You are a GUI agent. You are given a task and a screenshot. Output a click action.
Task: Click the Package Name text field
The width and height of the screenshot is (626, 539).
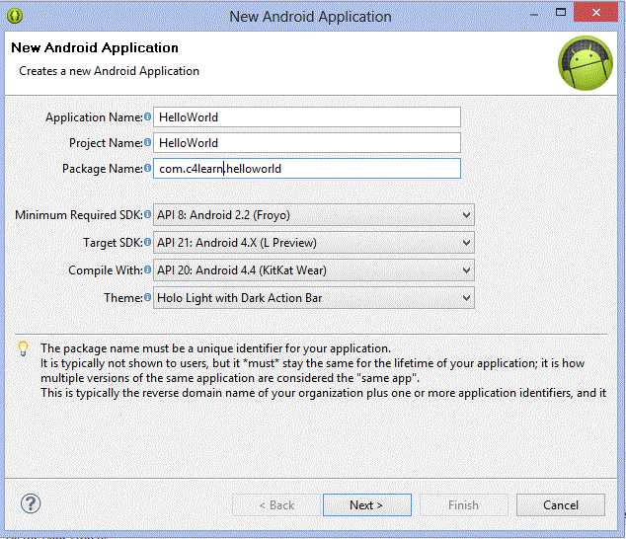(307, 169)
